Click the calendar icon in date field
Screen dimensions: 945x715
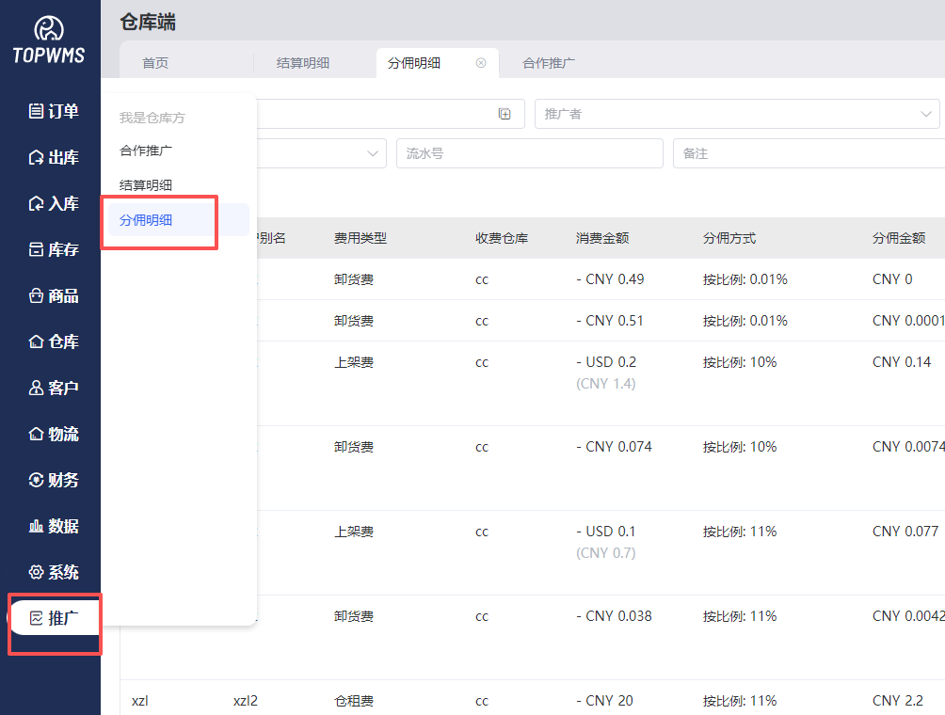(x=505, y=114)
